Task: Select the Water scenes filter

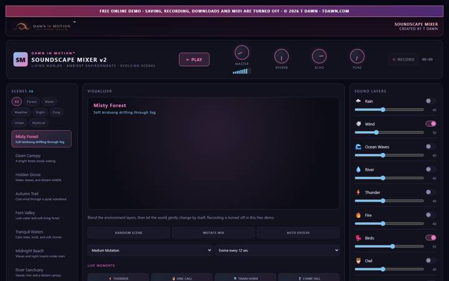Action: click(x=49, y=102)
